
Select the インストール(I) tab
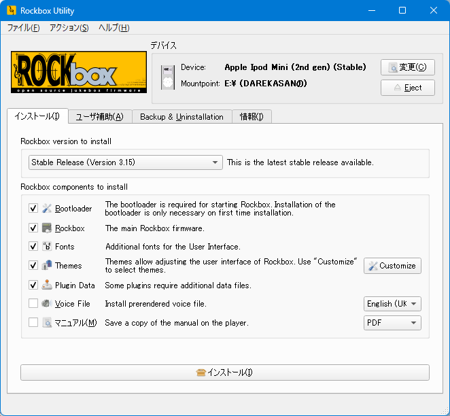[x=37, y=116]
